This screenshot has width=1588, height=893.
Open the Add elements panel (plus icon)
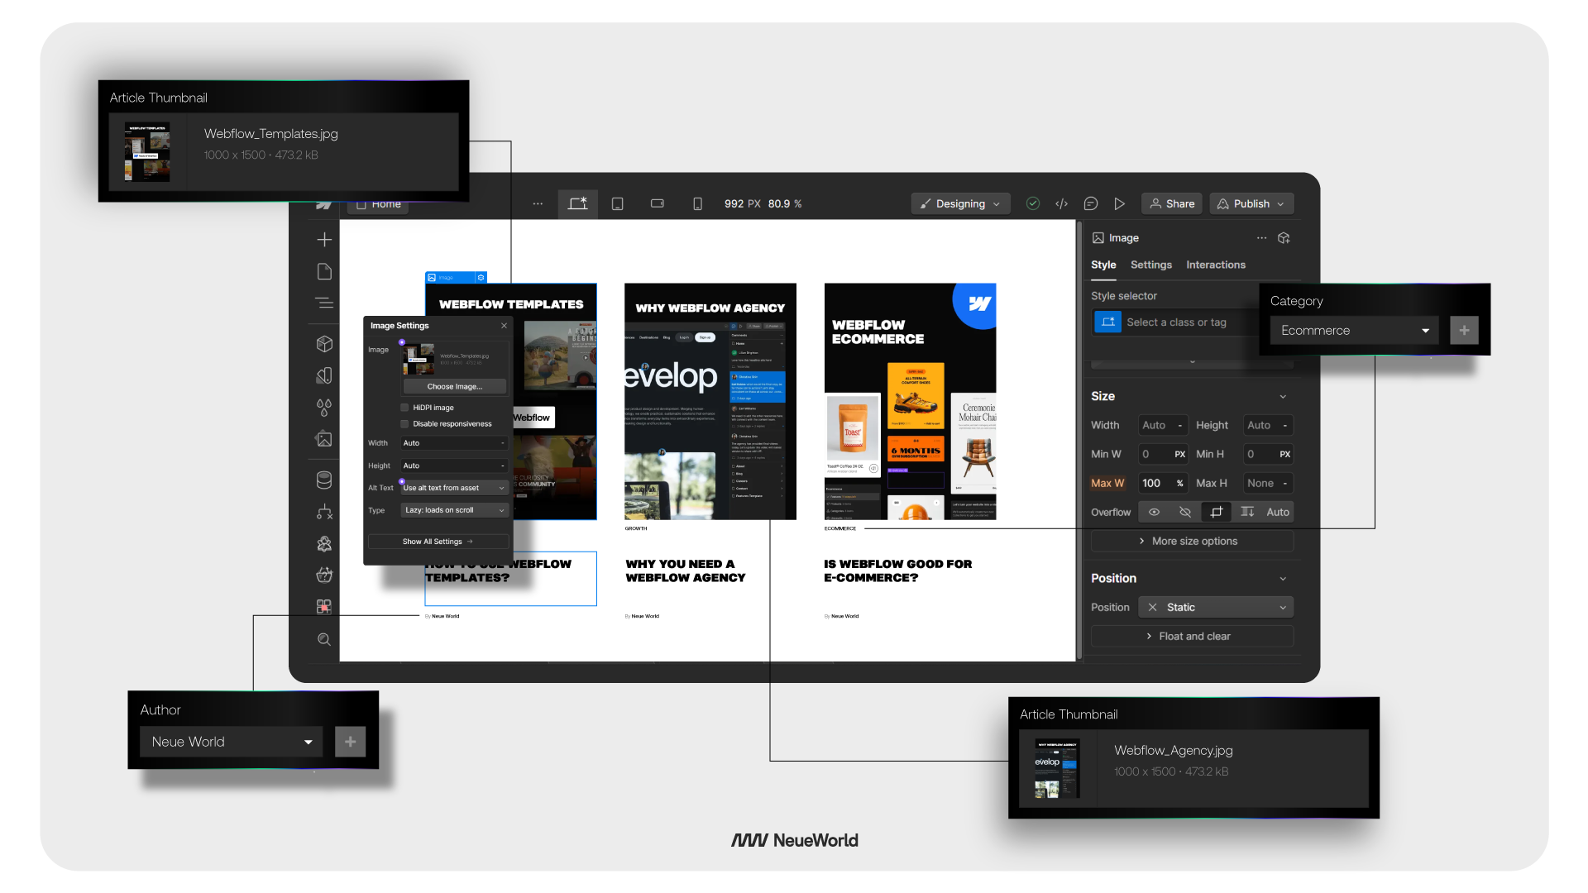[x=324, y=240]
